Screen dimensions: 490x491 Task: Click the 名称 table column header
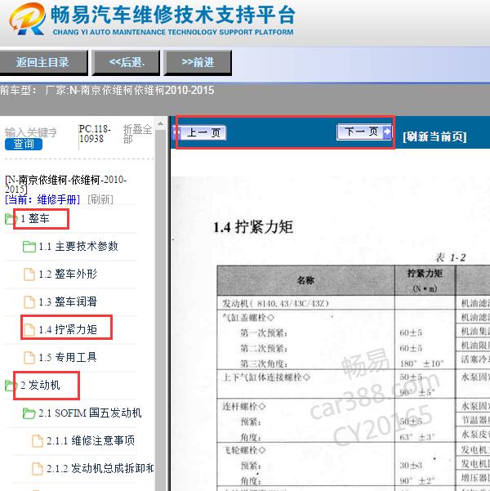click(305, 280)
